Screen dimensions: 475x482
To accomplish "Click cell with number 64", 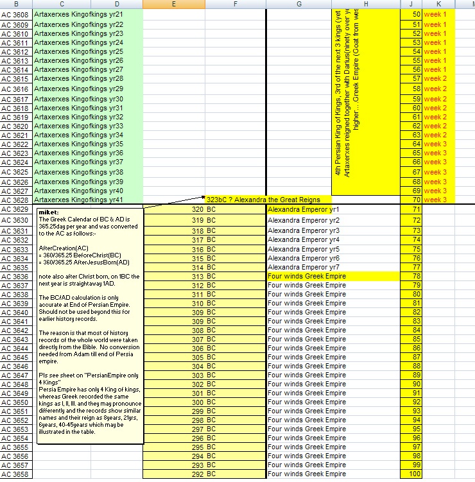I will coord(411,144).
